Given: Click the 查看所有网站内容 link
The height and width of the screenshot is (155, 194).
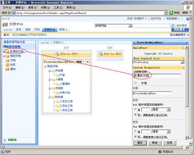Looking at the screenshot, I should coord(14,42).
